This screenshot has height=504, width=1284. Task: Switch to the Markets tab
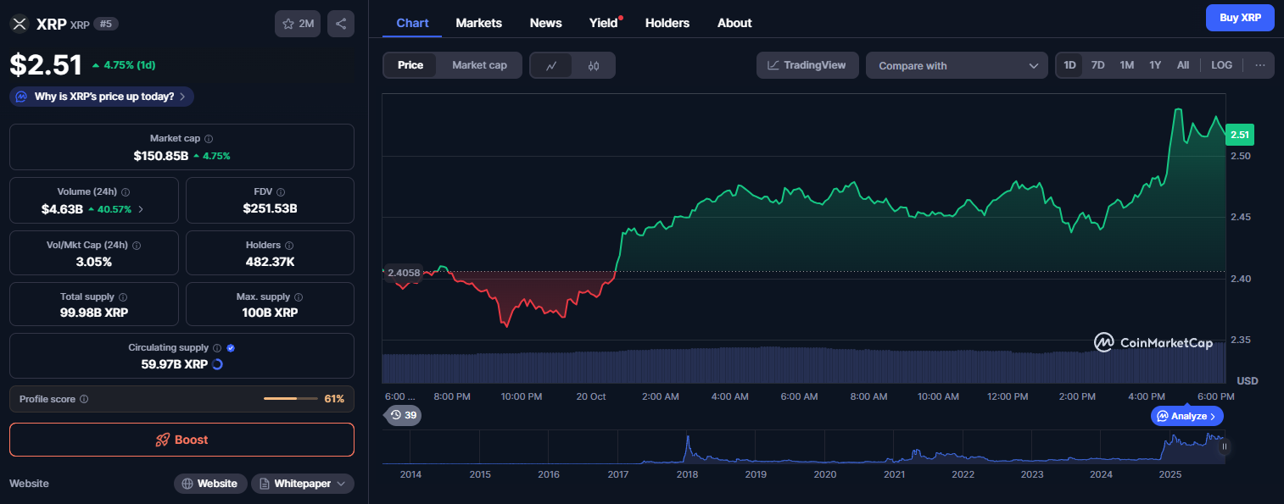[x=478, y=23]
